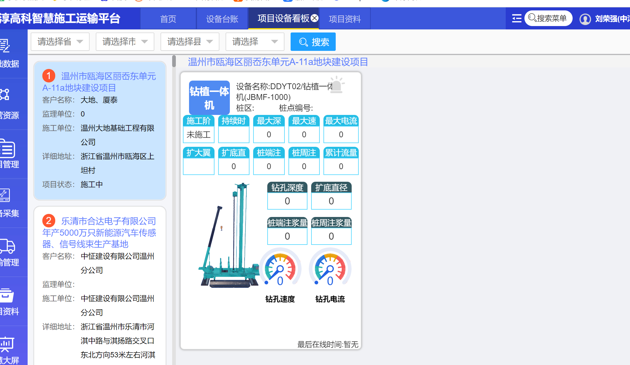Switch to the 项目资料 tab

pos(345,19)
